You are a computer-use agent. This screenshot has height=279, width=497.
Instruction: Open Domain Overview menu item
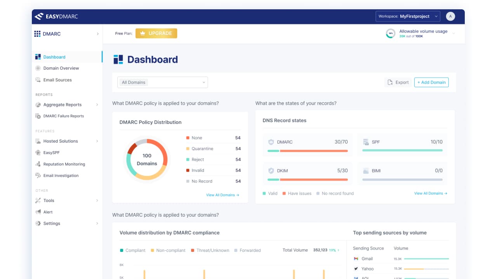click(61, 68)
